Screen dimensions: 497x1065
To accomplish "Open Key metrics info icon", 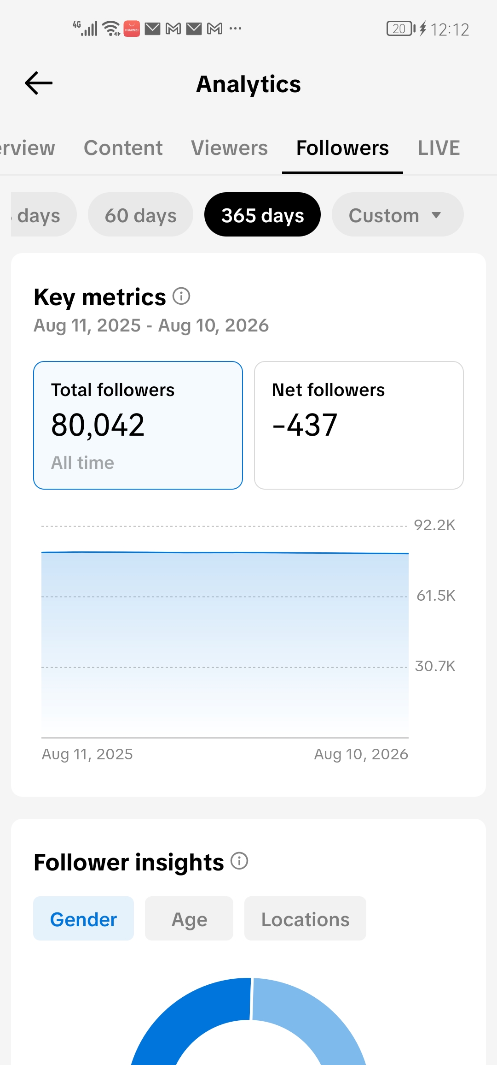I will [x=181, y=296].
